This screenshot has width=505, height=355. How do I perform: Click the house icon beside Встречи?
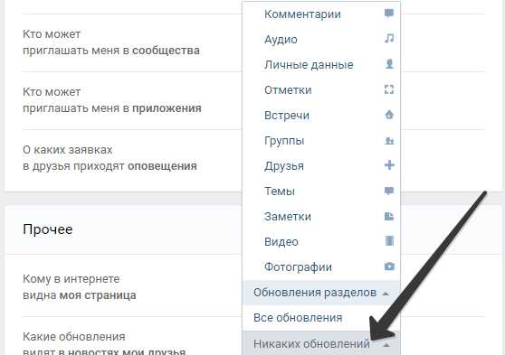coord(389,115)
